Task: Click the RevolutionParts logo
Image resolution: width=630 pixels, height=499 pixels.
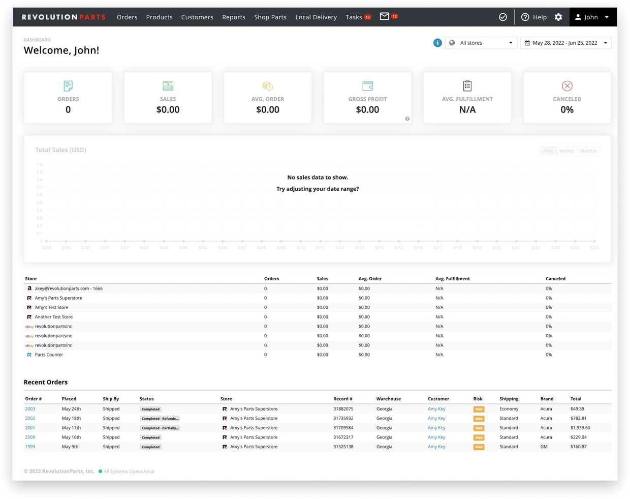Action: point(64,17)
